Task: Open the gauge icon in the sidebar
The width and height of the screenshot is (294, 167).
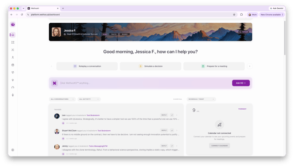Action: point(13,87)
